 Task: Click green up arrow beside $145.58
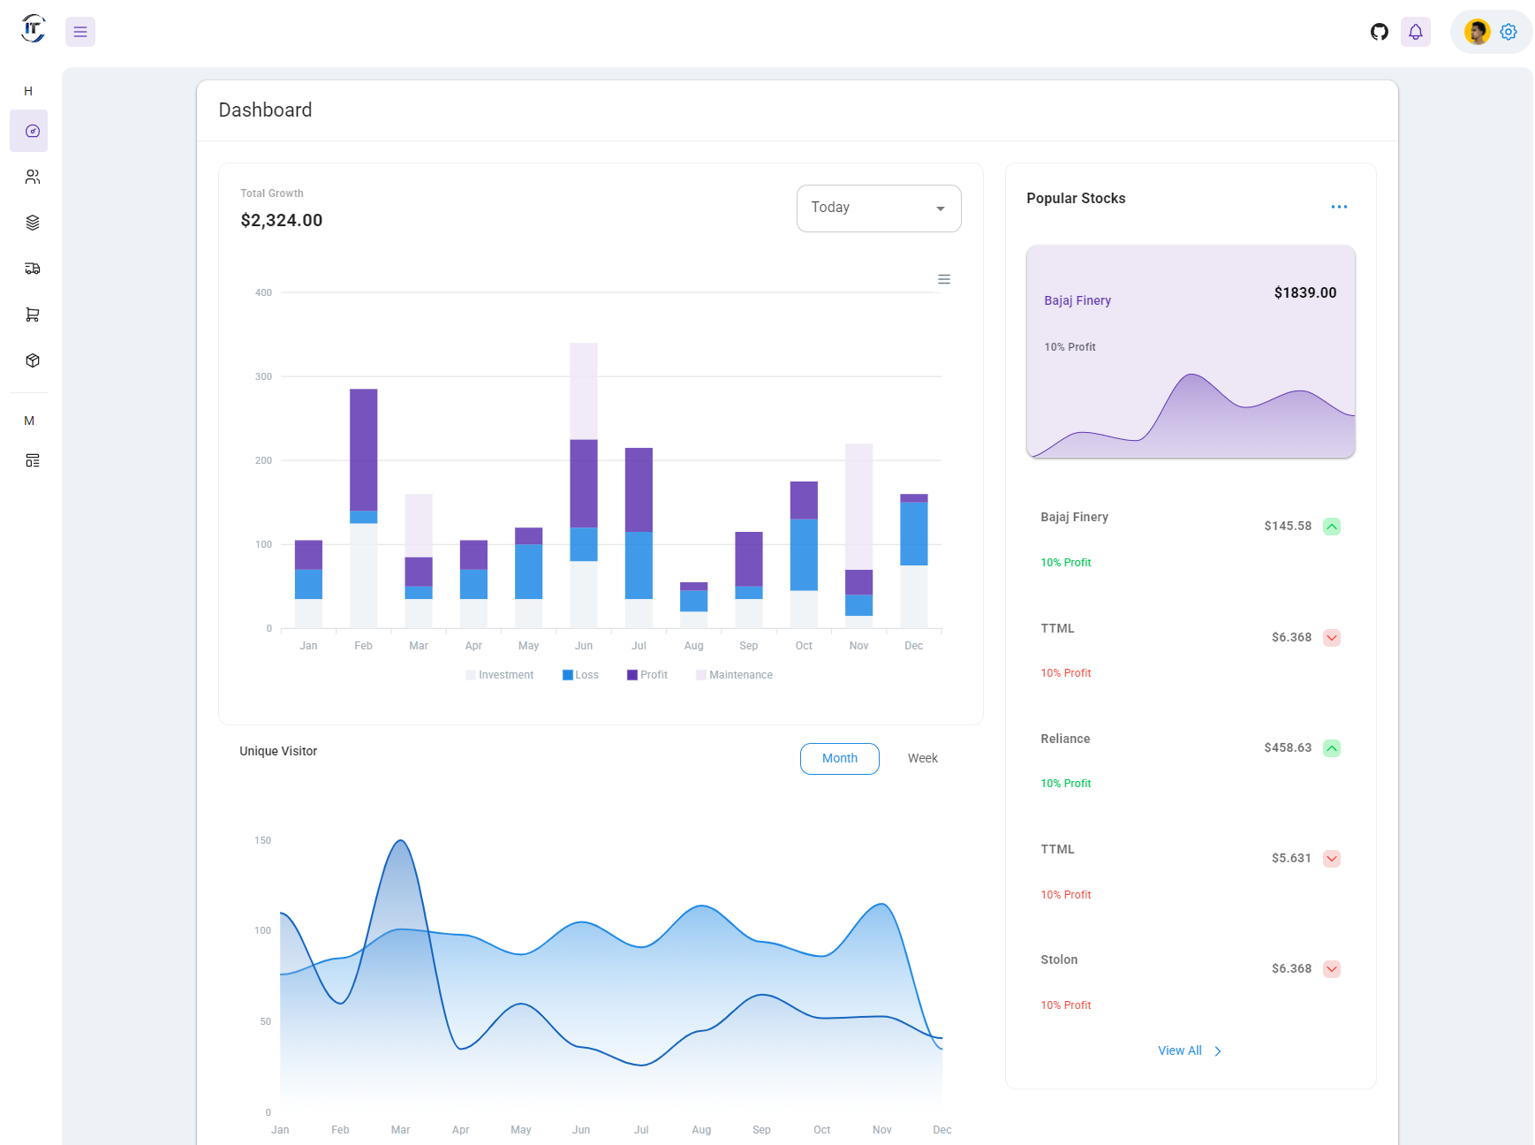[1332, 527]
